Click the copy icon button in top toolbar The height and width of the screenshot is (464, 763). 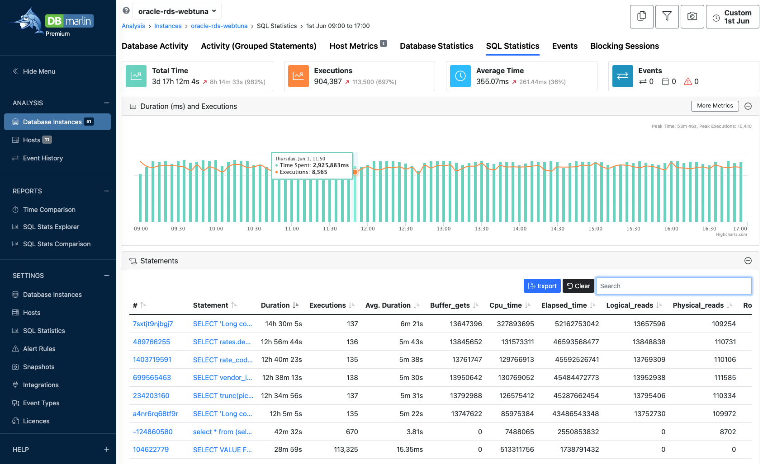click(641, 17)
